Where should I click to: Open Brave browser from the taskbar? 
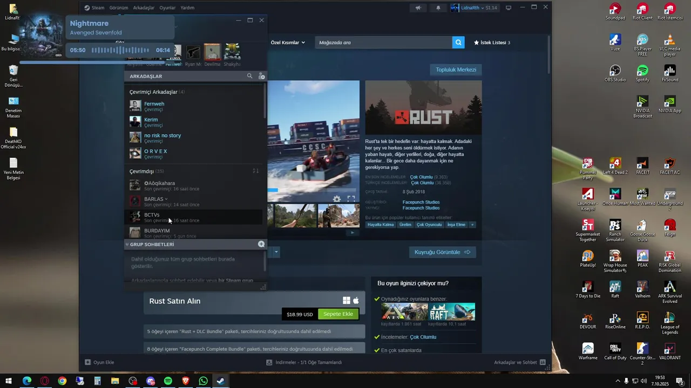186,381
